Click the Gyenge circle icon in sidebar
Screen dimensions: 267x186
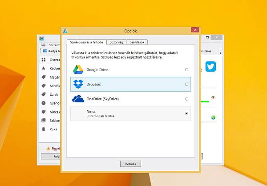point(44,103)
